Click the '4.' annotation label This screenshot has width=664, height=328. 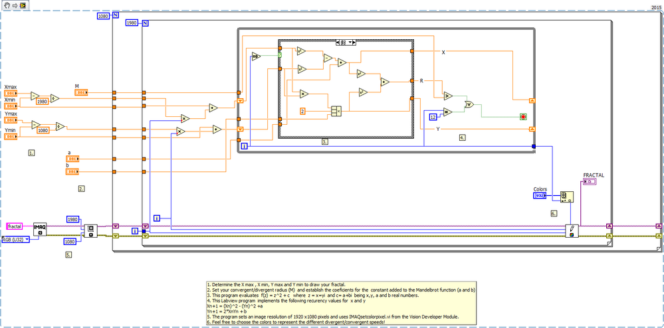[463, 137]
